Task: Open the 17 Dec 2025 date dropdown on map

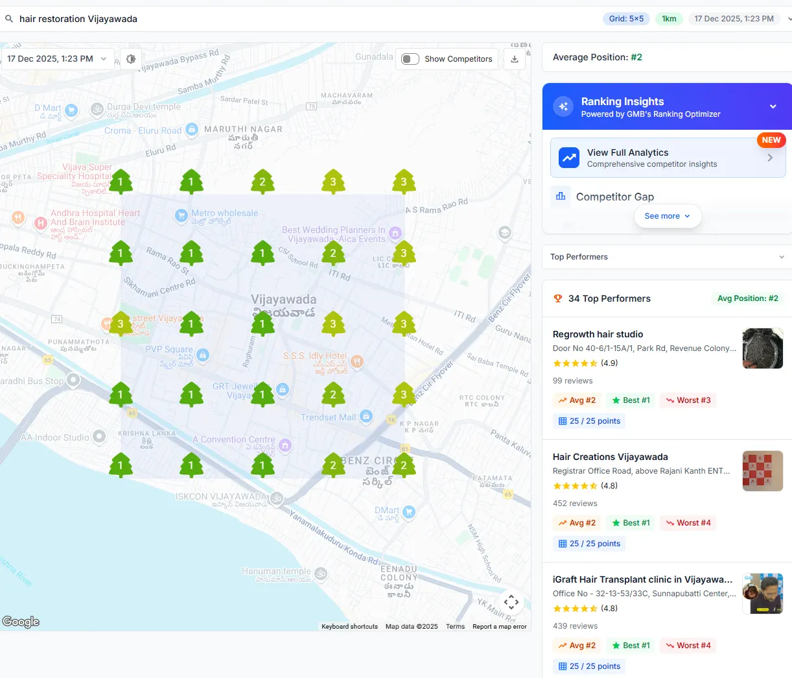Action: (57, 59)
